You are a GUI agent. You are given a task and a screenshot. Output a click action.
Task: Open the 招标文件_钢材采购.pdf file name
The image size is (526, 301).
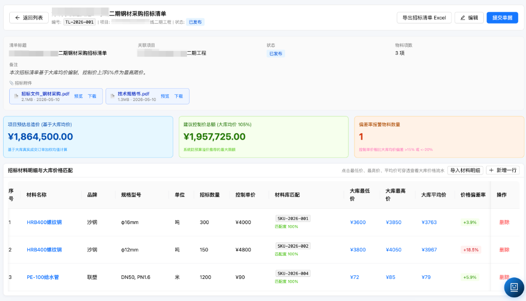coord(45,94)
